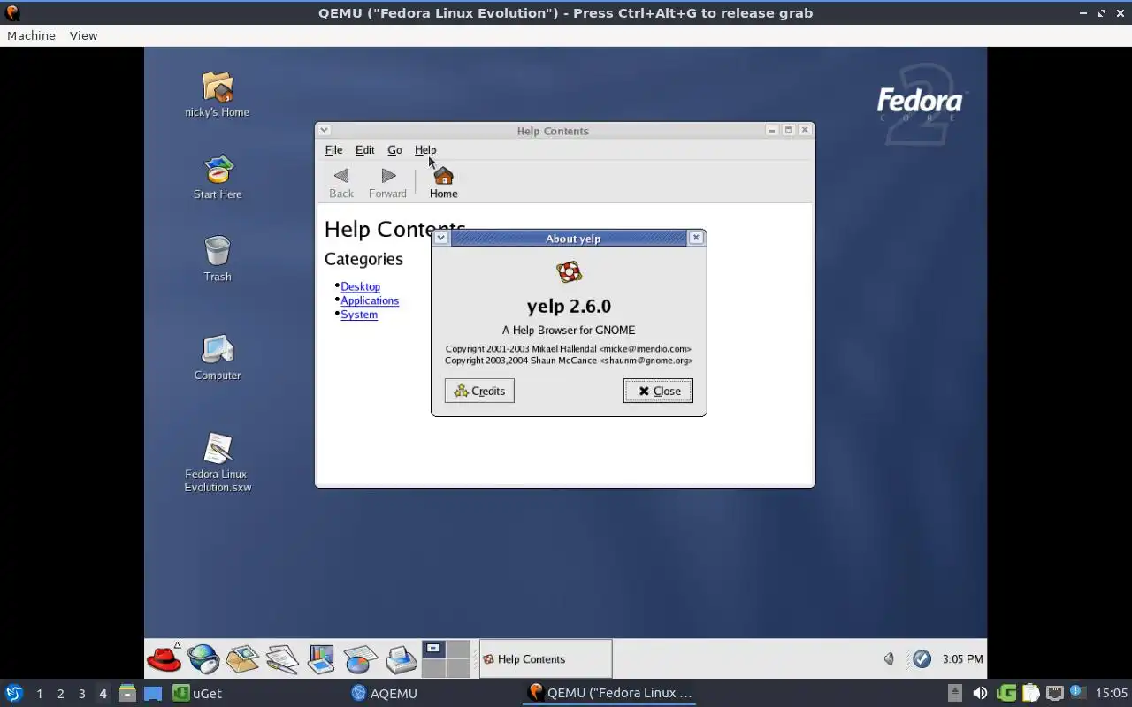Open the QEMU View menu

(x=83, y=35)
